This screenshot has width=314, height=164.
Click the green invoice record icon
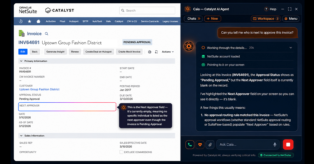(x=21, y=33)
